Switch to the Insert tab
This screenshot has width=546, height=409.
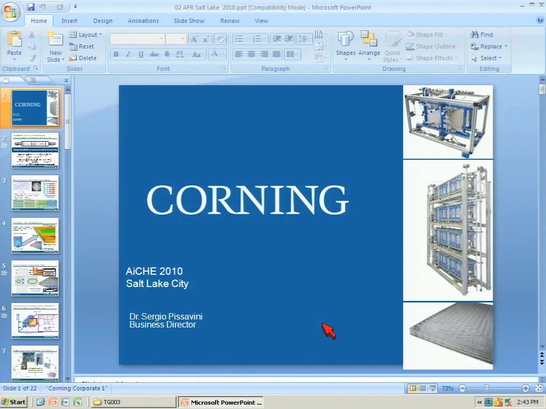(69, 21)
